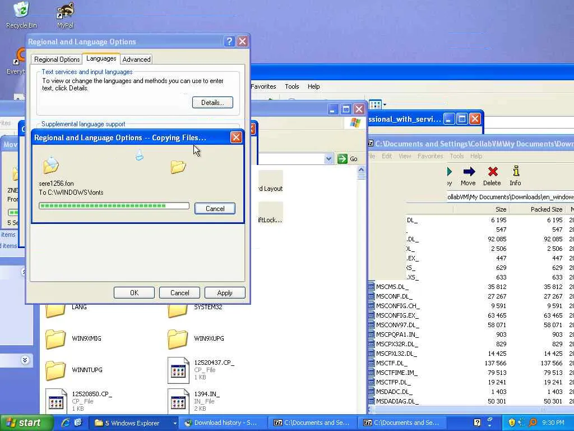Click the MSCTF.DL_ file icon in 7-Zip
574x431 pixels.
[371, 363]
